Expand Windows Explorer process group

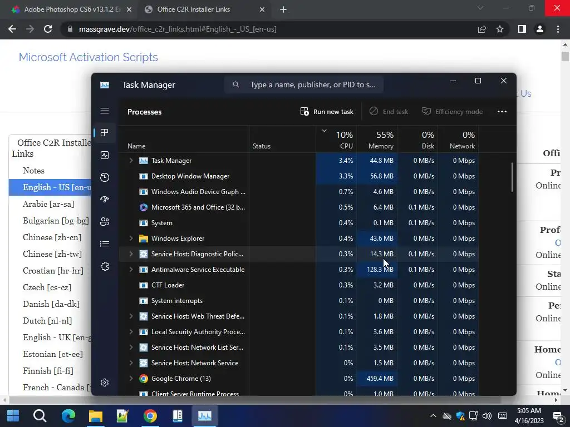click(x=131, y=239)
